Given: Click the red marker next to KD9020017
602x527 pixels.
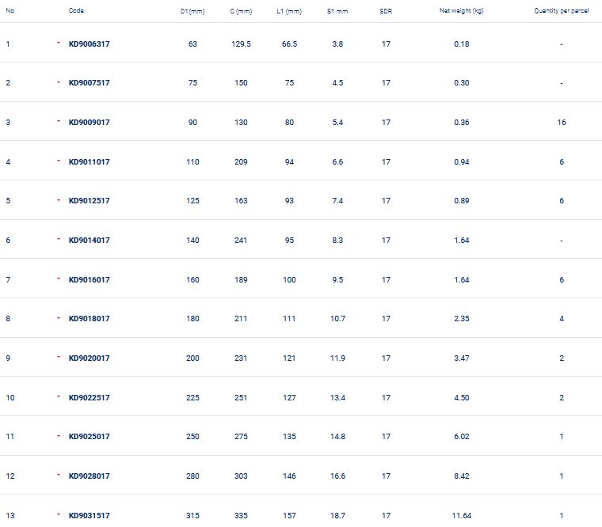Looking at the screenshot, I should click(x=59, y=358).
